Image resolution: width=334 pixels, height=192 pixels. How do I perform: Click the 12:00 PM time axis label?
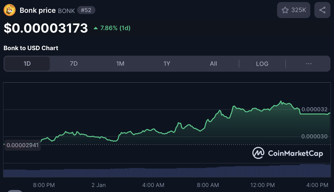[x=262, y=185]
